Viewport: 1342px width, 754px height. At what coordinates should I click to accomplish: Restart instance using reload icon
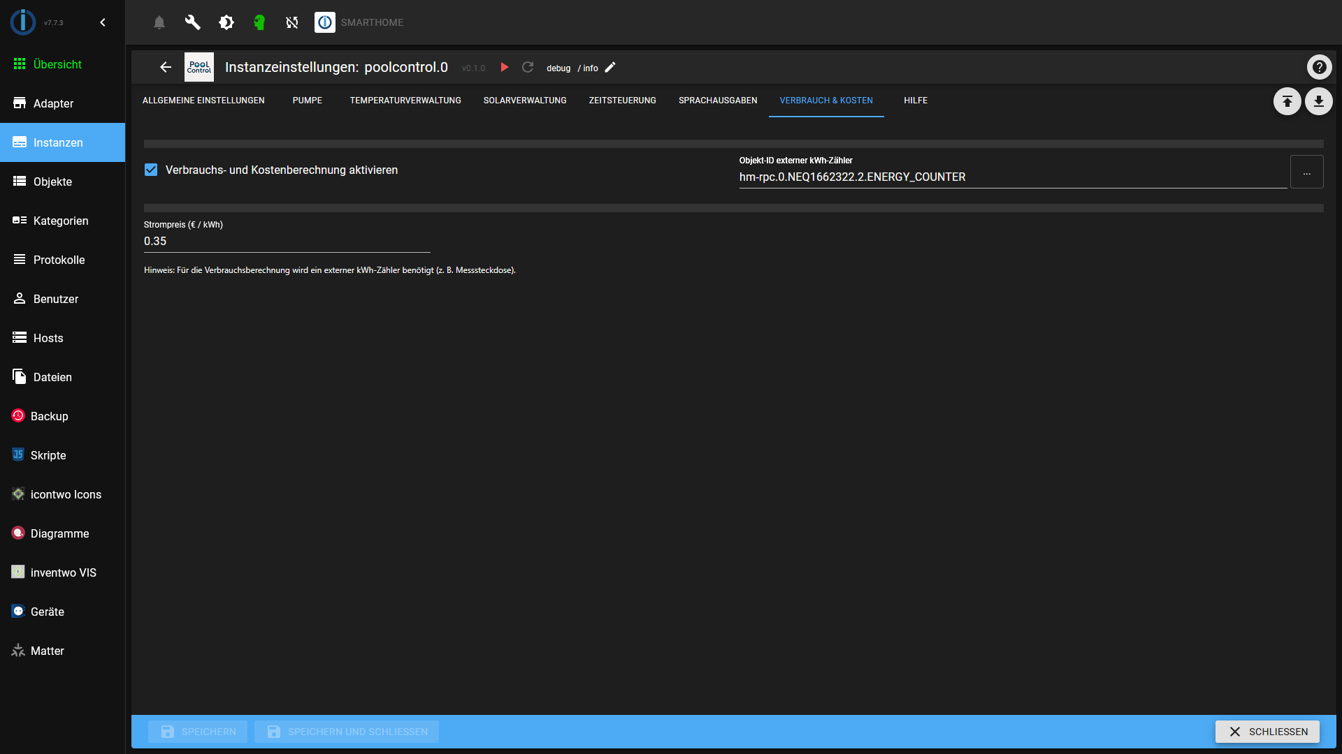(x=528, y=68)
